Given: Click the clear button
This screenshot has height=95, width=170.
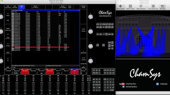Looking at the screenshot, I should pos(99,70).
